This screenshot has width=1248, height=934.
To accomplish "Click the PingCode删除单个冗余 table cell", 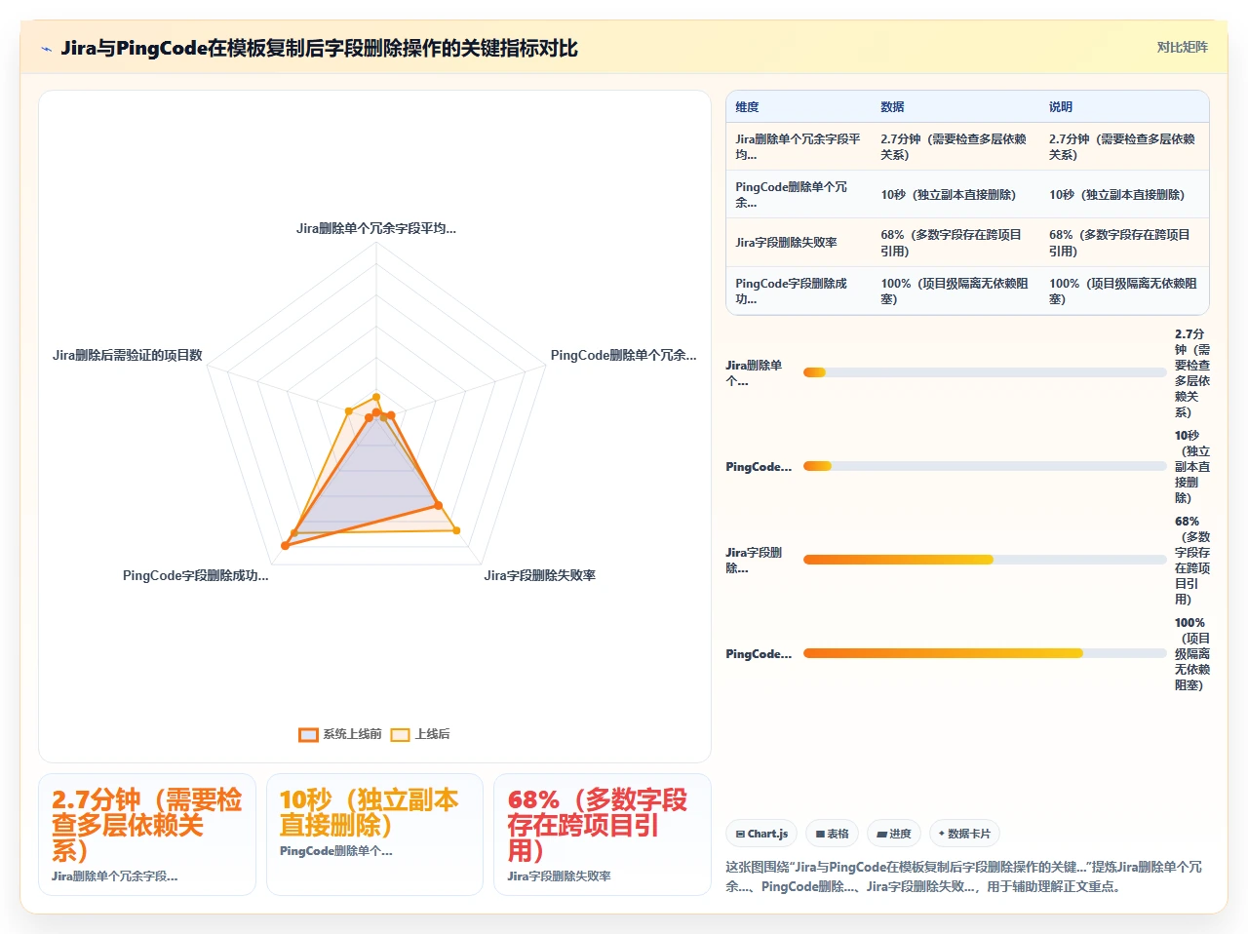I will [x=799, y=195].
